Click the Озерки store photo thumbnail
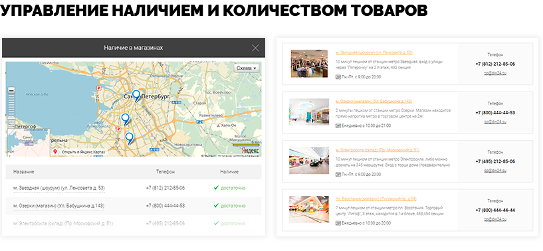Screen dimensions: 543x251 coord(309,112)
